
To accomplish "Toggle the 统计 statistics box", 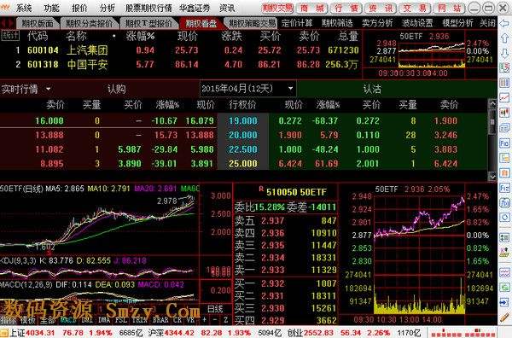I will tap(10, 35).
